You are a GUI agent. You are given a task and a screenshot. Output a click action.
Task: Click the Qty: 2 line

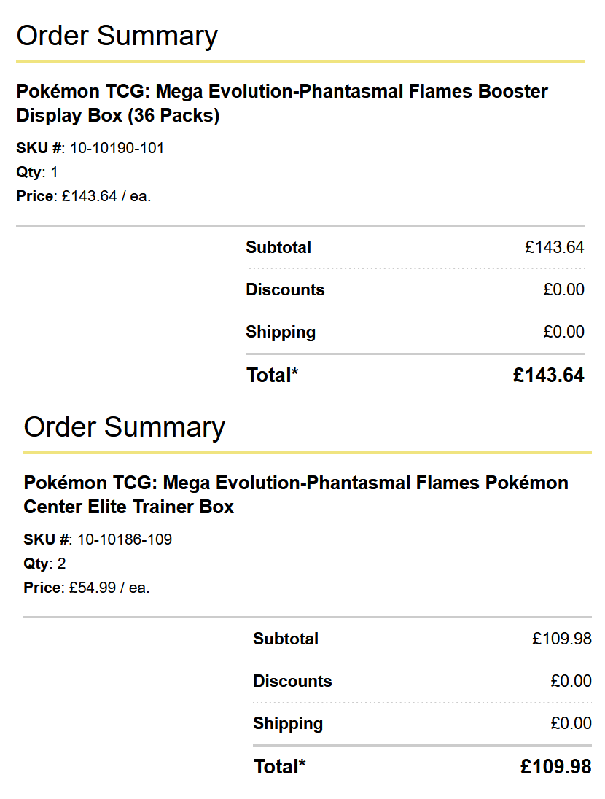point(44,564)
